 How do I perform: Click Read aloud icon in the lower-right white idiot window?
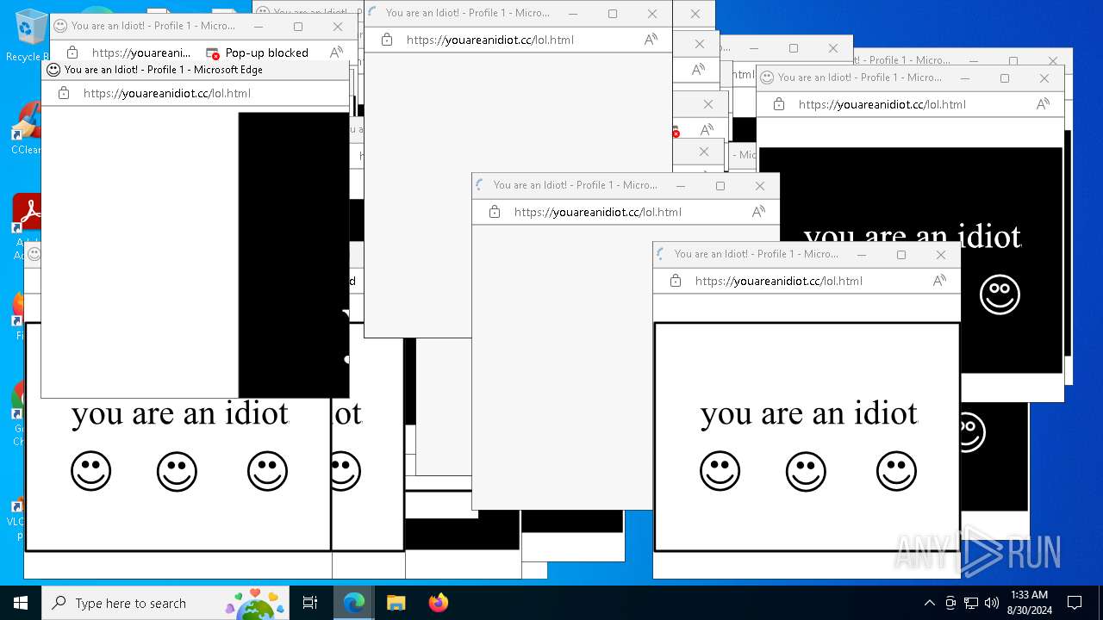coord(939,281)
